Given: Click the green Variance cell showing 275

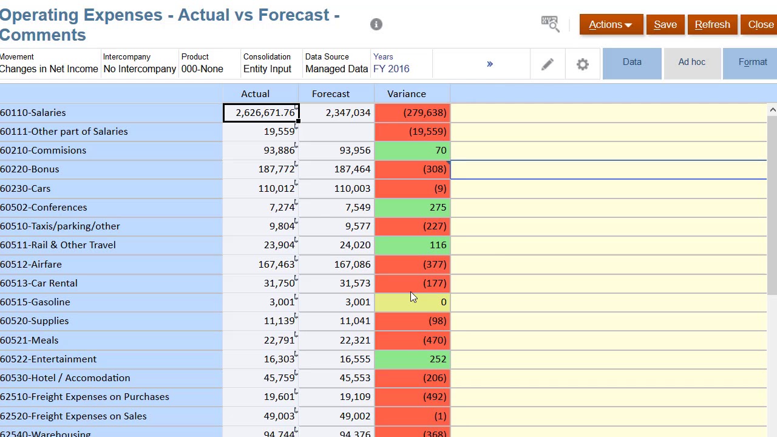Looking at the screenshot, I should tap(412, 208).
